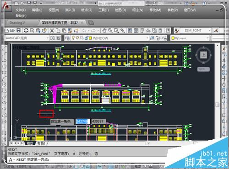This screenshot has height=169, width=229.
Task: Click the new drawing tab button
Action: click(91, 23)
